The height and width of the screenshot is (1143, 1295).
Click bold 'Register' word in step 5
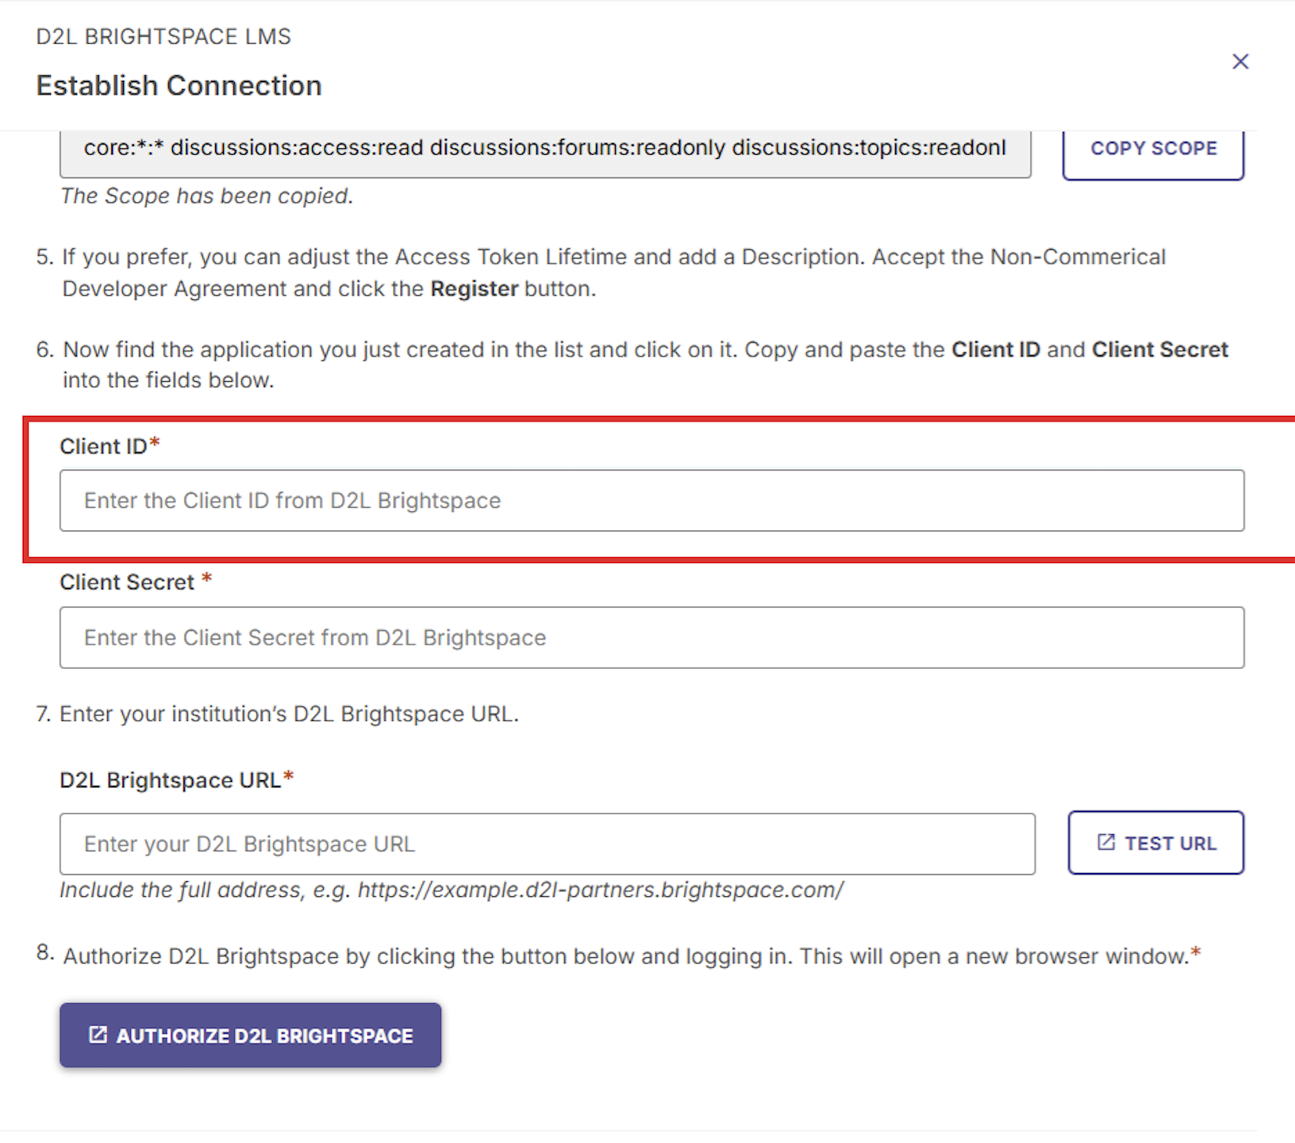click(x=475, y=289)
